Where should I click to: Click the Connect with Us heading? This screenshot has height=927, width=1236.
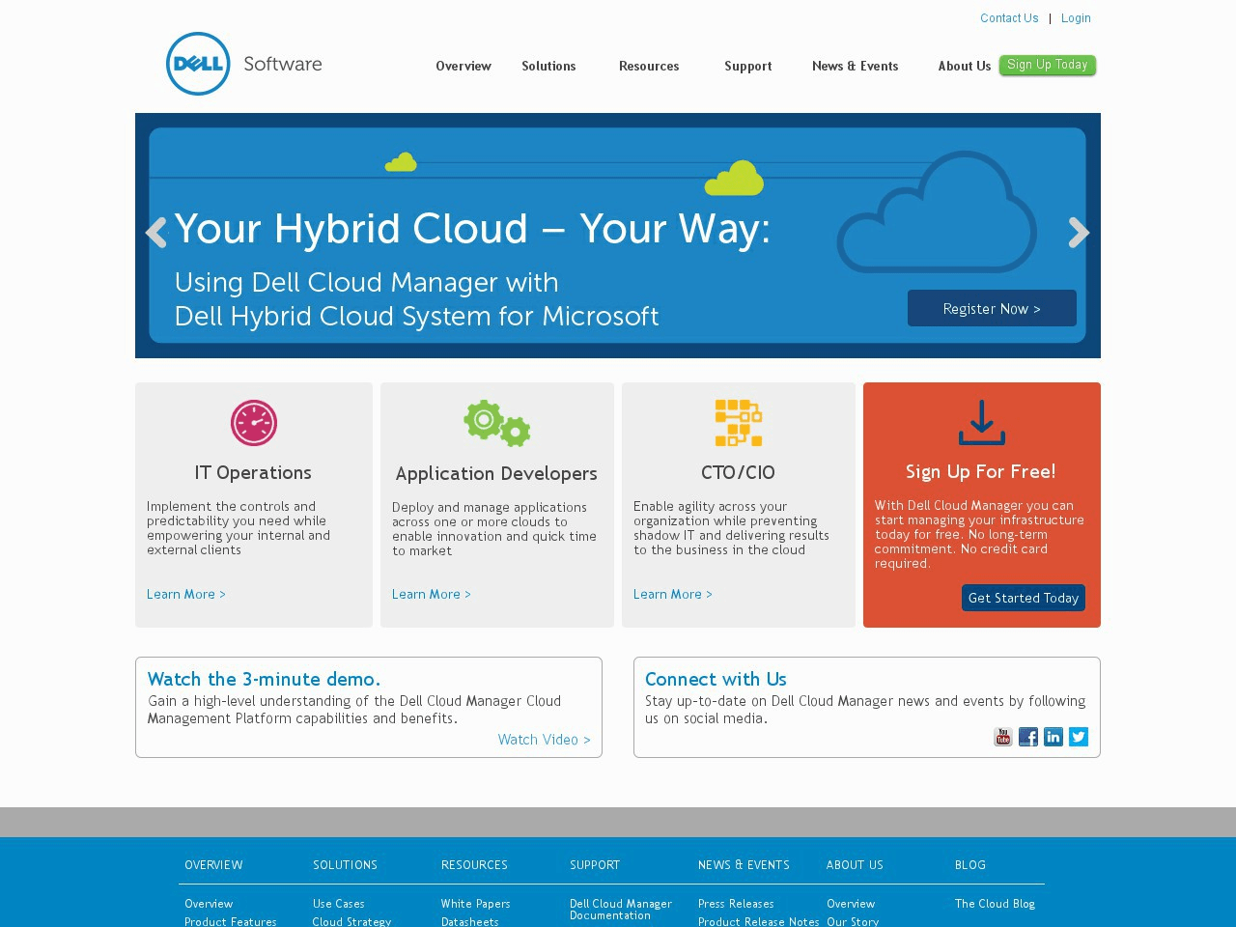pyautogui.click(x=716, y=679)
